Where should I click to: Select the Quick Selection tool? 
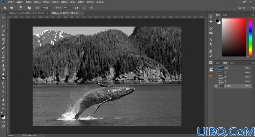(3, 30)
